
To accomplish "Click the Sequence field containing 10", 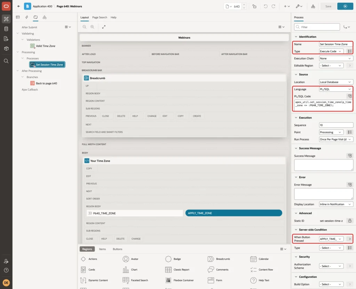I will point(336,125).
